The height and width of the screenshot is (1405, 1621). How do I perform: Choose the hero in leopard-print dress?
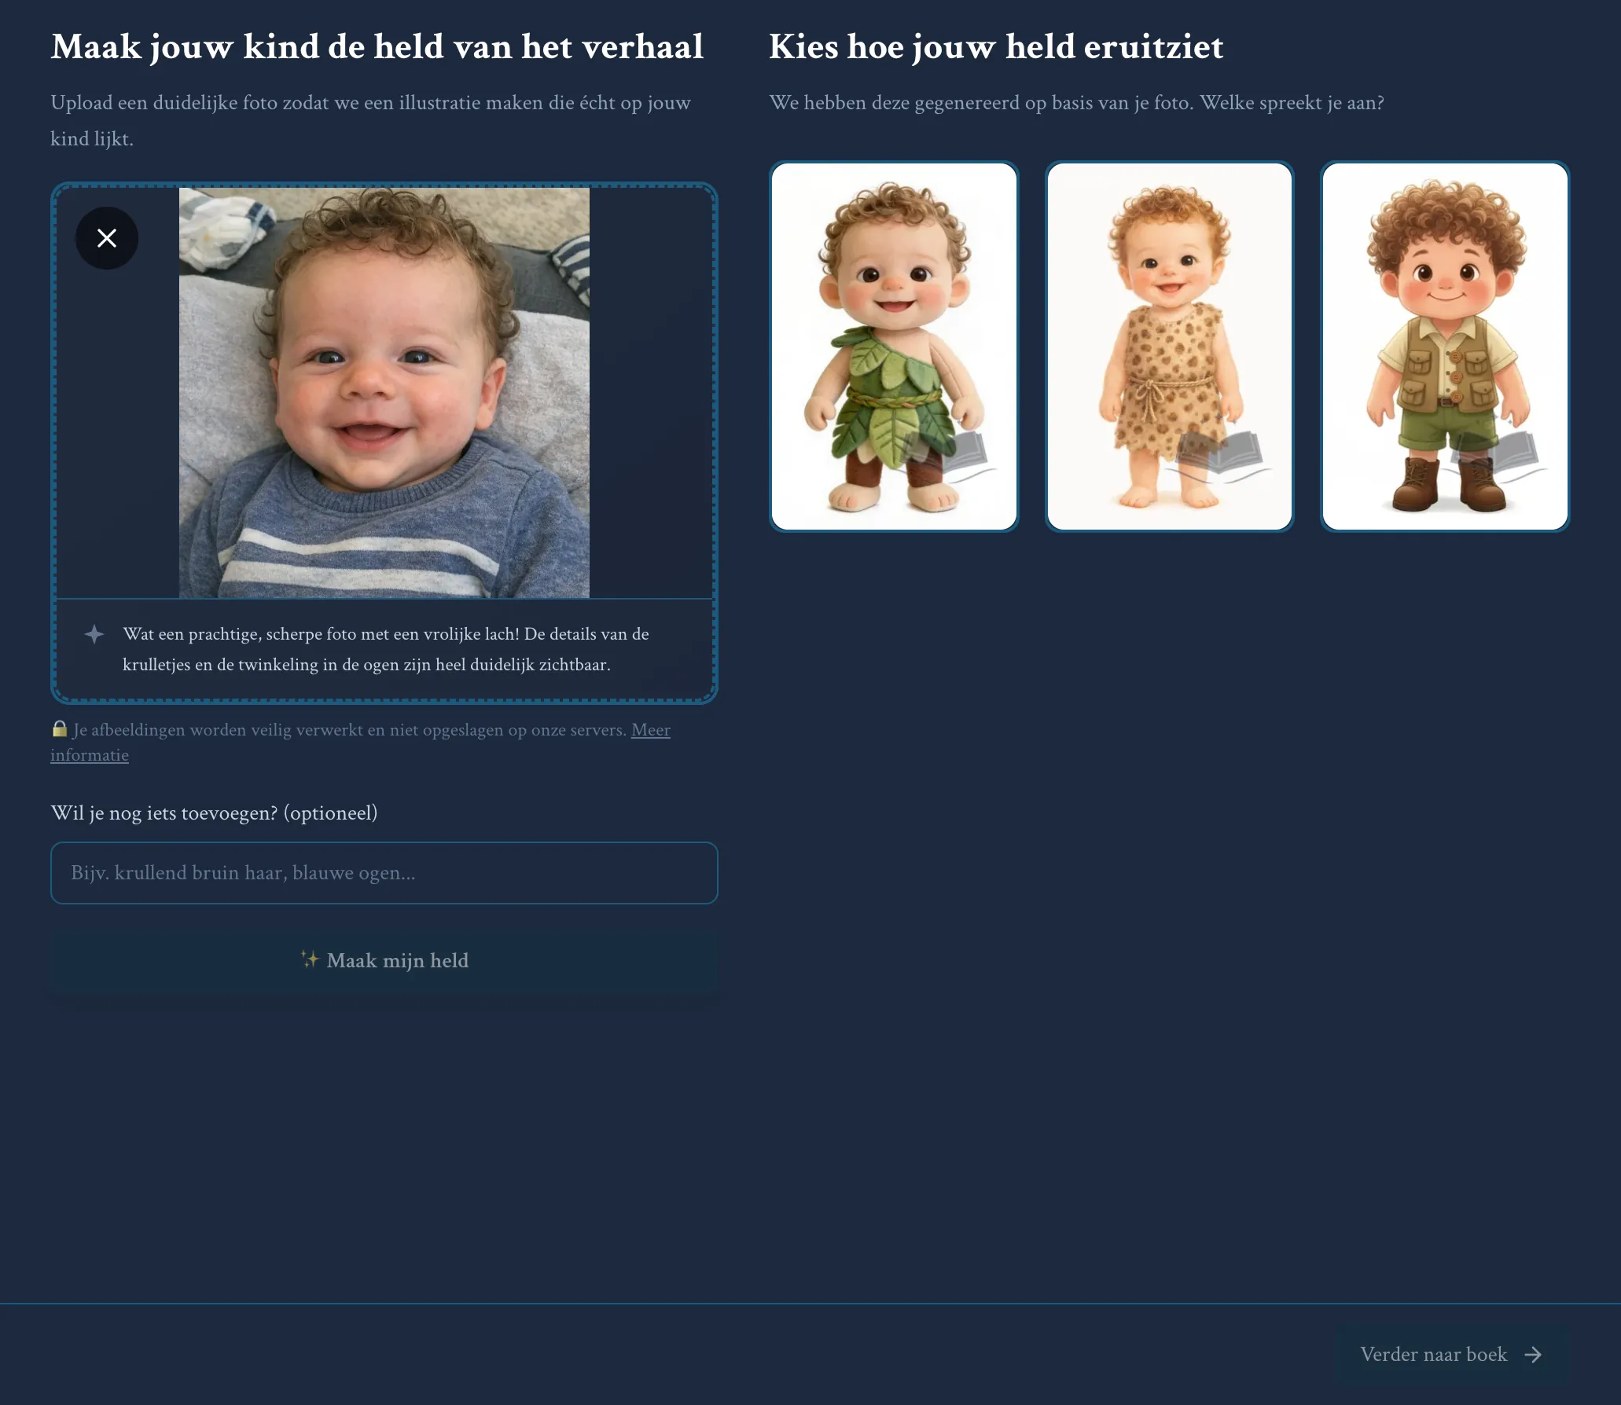pos(1169,347)
